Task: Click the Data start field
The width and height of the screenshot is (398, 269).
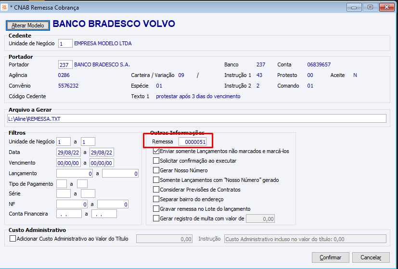Action: pyautogui.click(x=68, y=152)
